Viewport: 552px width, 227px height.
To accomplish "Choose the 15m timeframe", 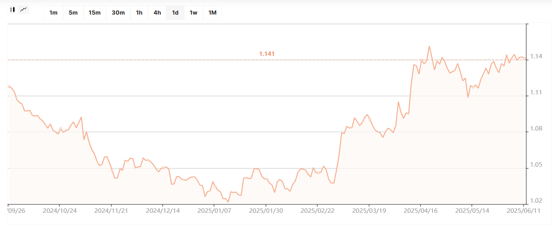I will (x=94, y=13).
